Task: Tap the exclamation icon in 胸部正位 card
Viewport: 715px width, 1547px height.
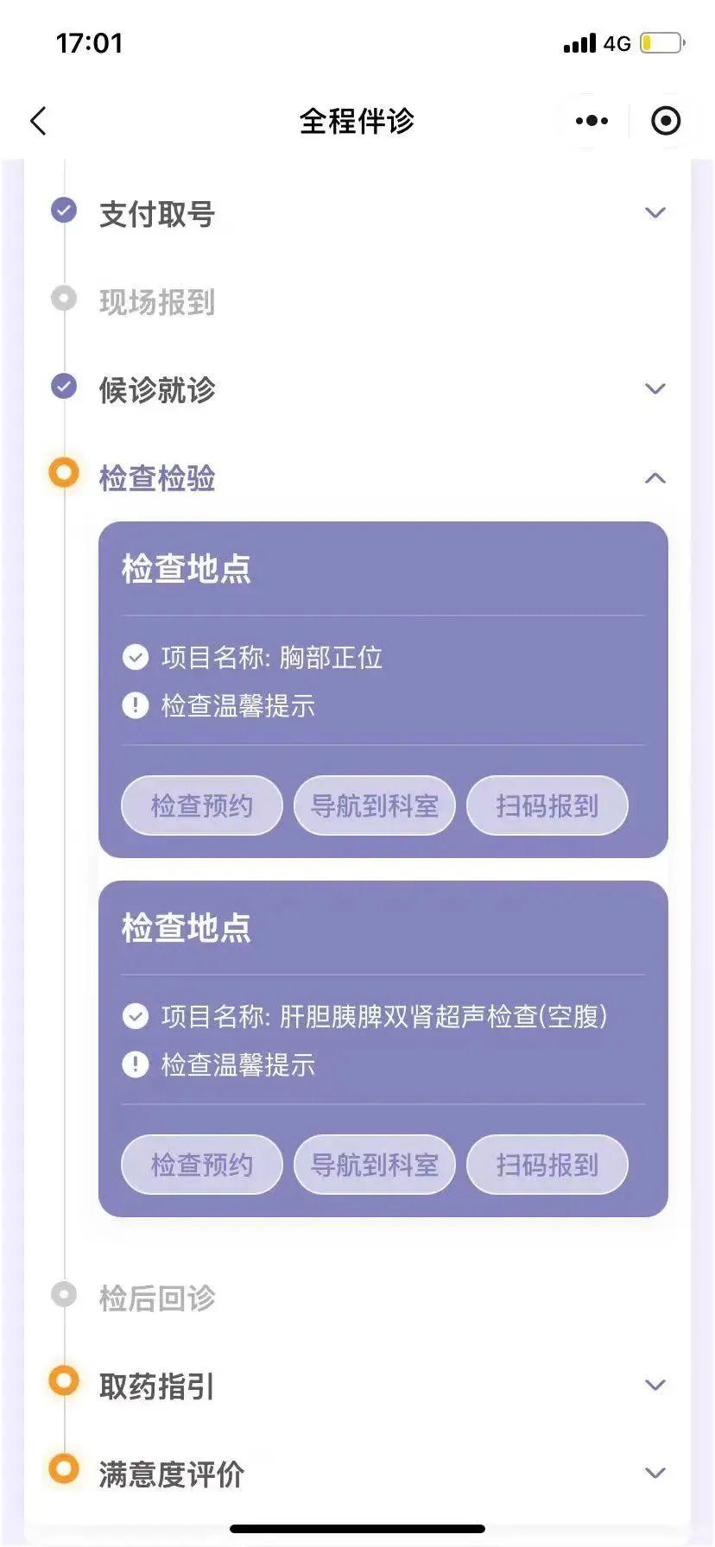Action: pos(136,706)
